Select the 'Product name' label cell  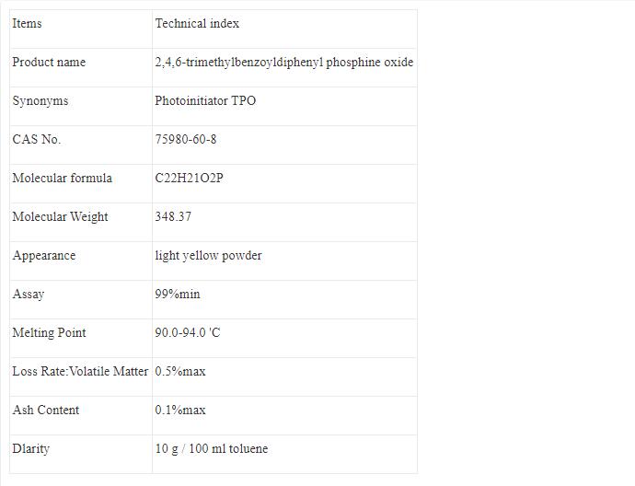click(x=49, y=63)
